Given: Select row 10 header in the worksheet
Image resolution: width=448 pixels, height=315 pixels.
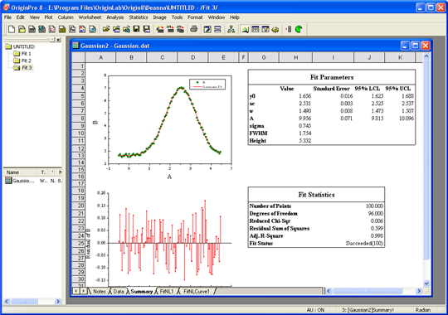Looking at the screenshot, I should pos(79,133).
